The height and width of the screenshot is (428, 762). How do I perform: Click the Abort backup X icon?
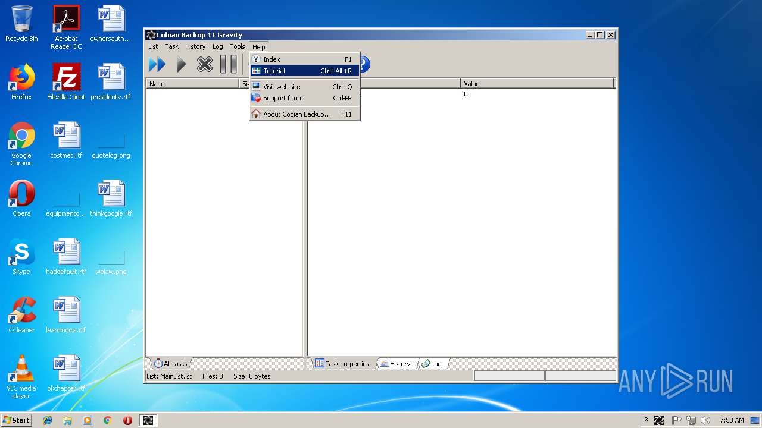(205, 64)
